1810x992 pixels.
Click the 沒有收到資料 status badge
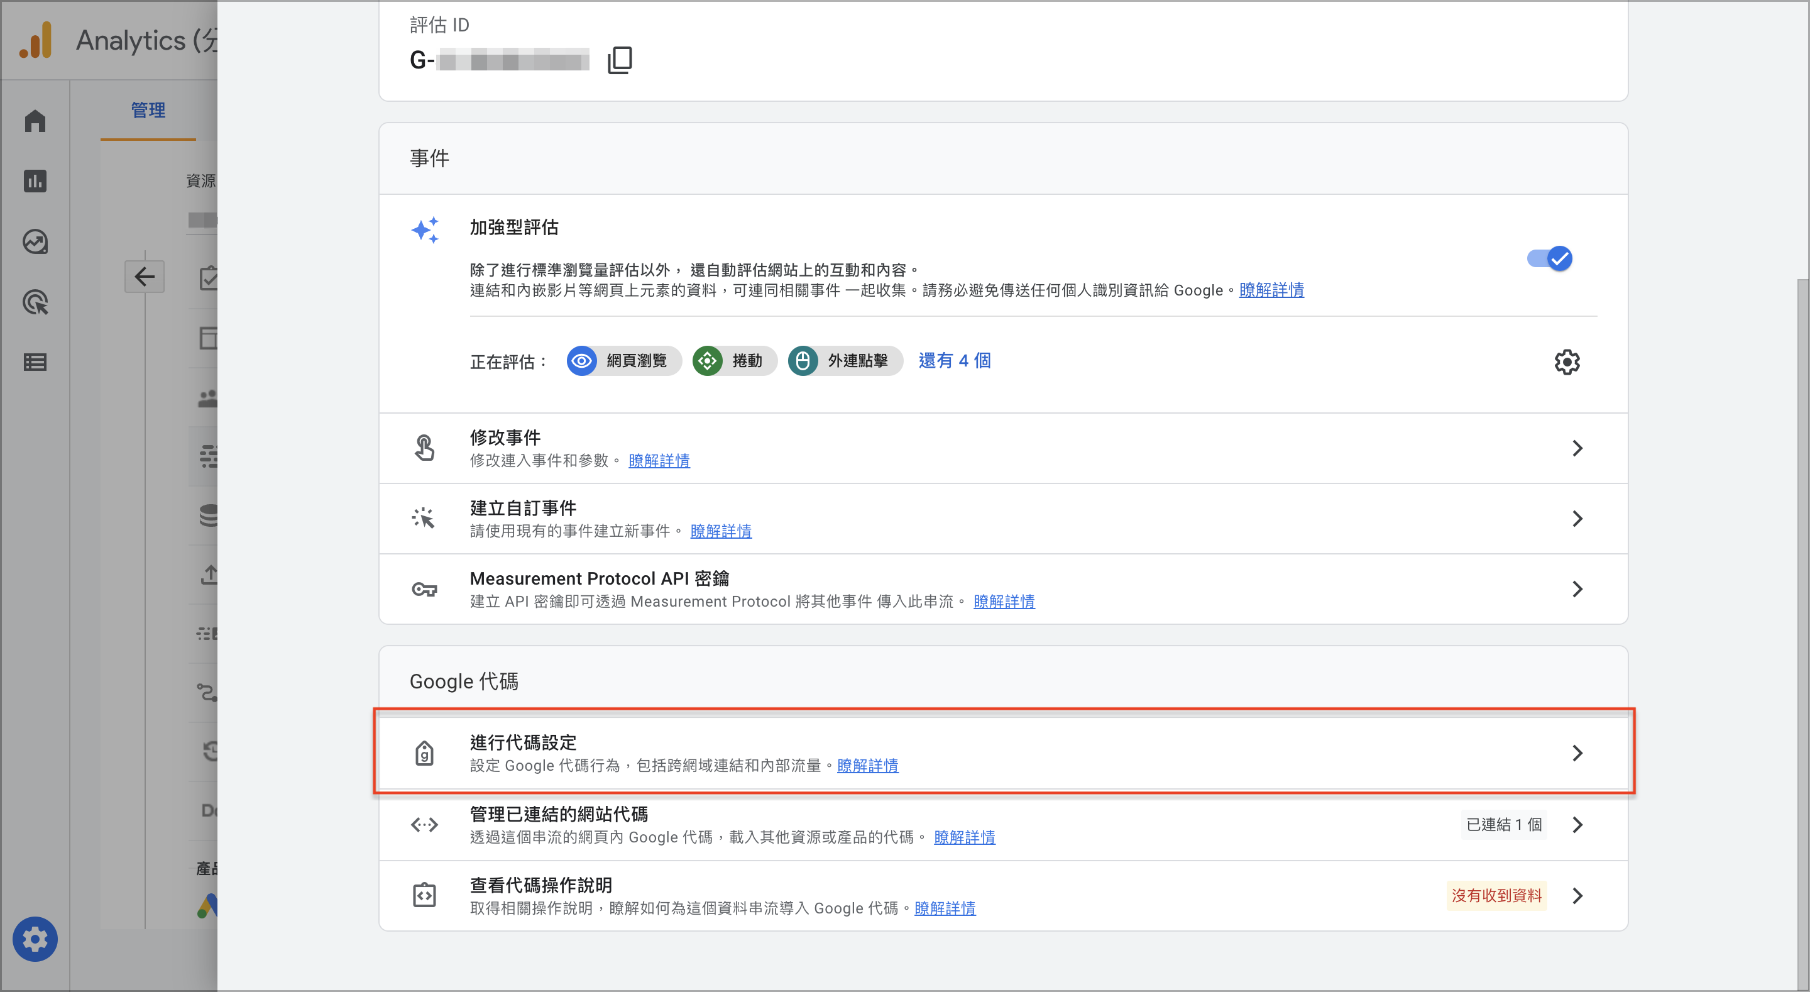point(1496,896)
